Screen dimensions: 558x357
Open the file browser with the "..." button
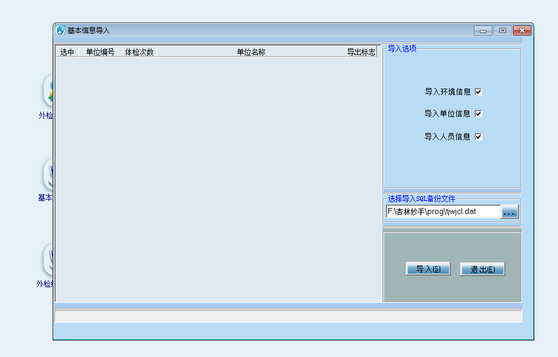click(x=509, y=212)
